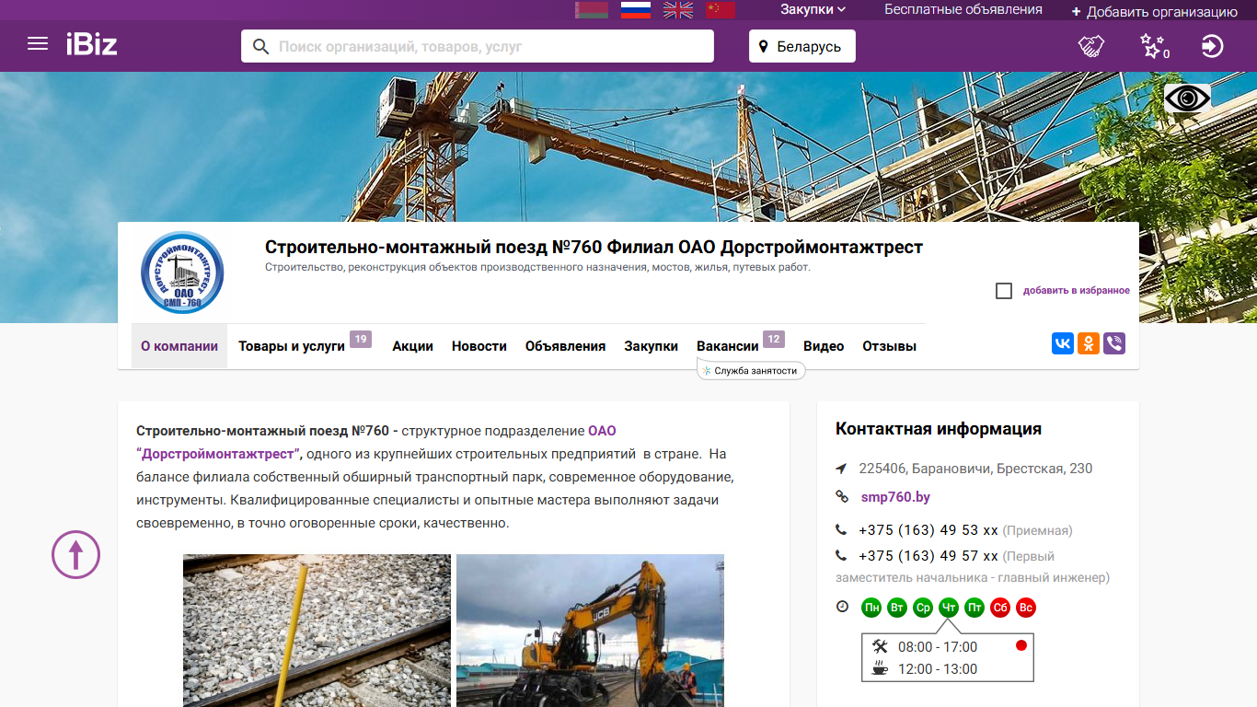Viewport: 1257px width, 707px height.
Task: Check the добавить в избранное checkbox
Action: (x=1004, y=291)
